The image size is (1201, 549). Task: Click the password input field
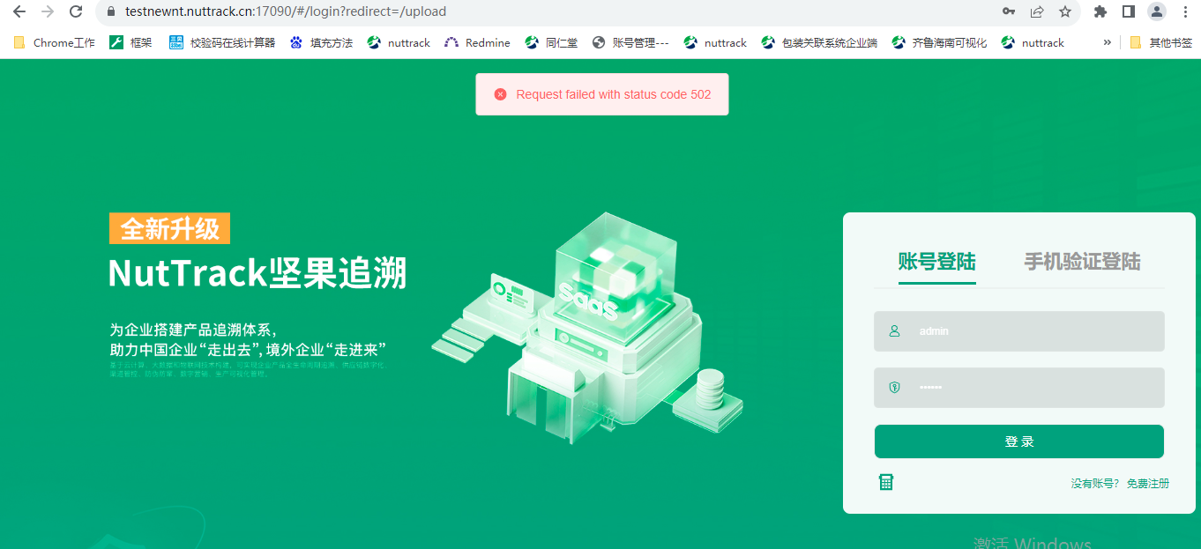tap(1019, 388)
